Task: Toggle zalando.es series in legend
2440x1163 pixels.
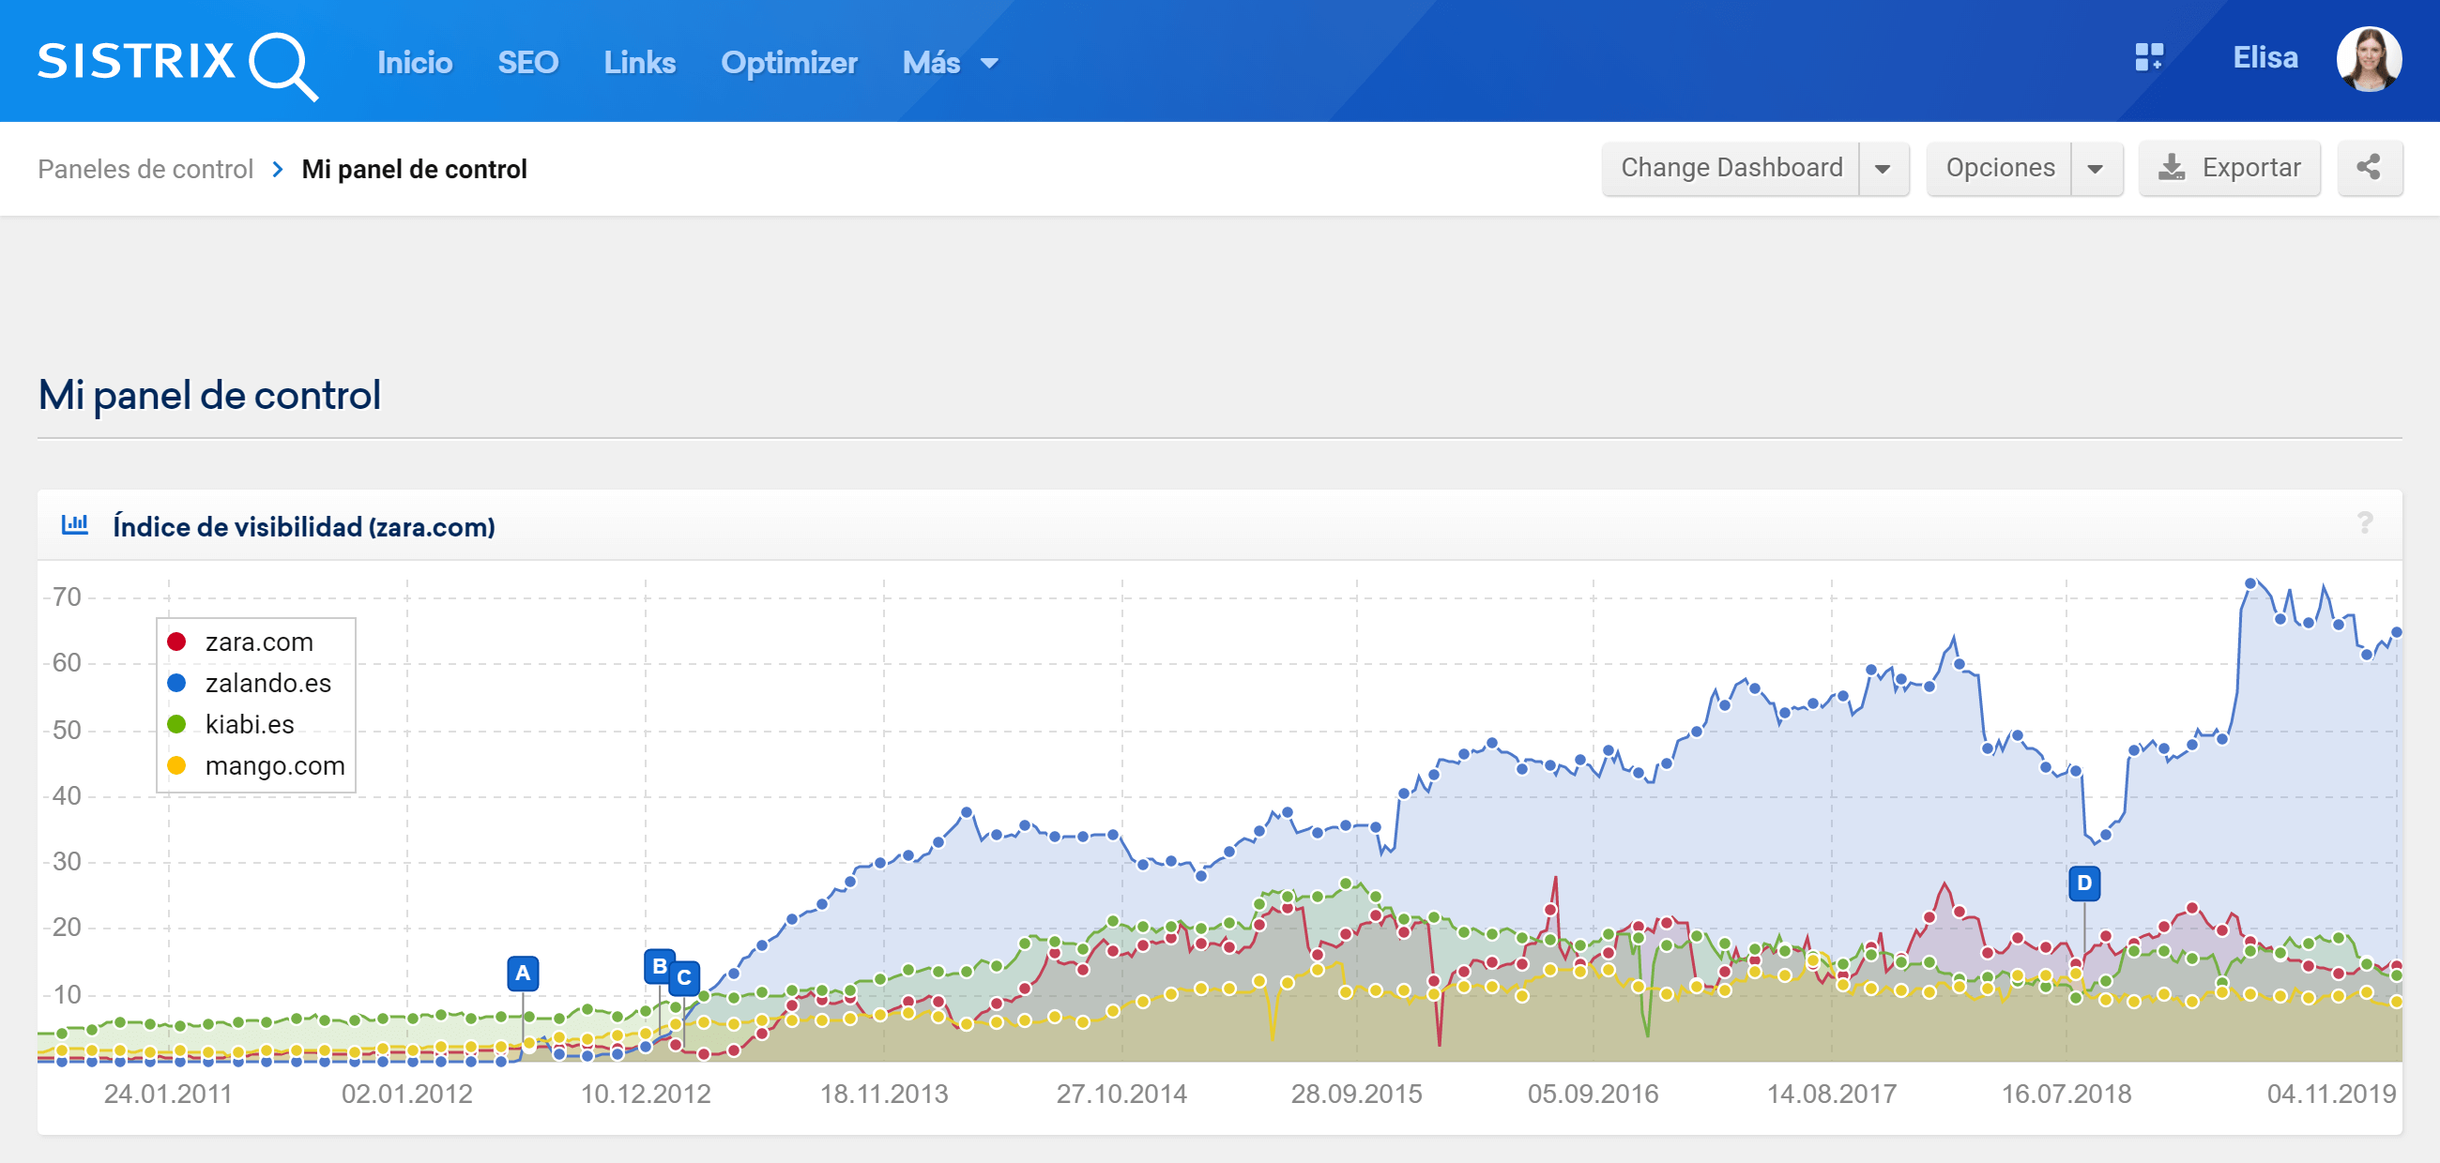Action: (268, 683)
